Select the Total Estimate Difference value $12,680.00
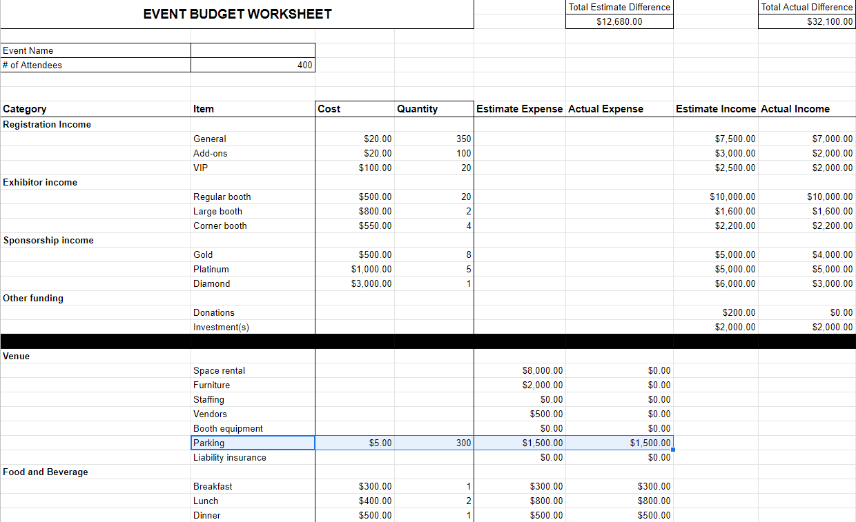The width and height of the screenshot is (856, 522). pos(619,21)
